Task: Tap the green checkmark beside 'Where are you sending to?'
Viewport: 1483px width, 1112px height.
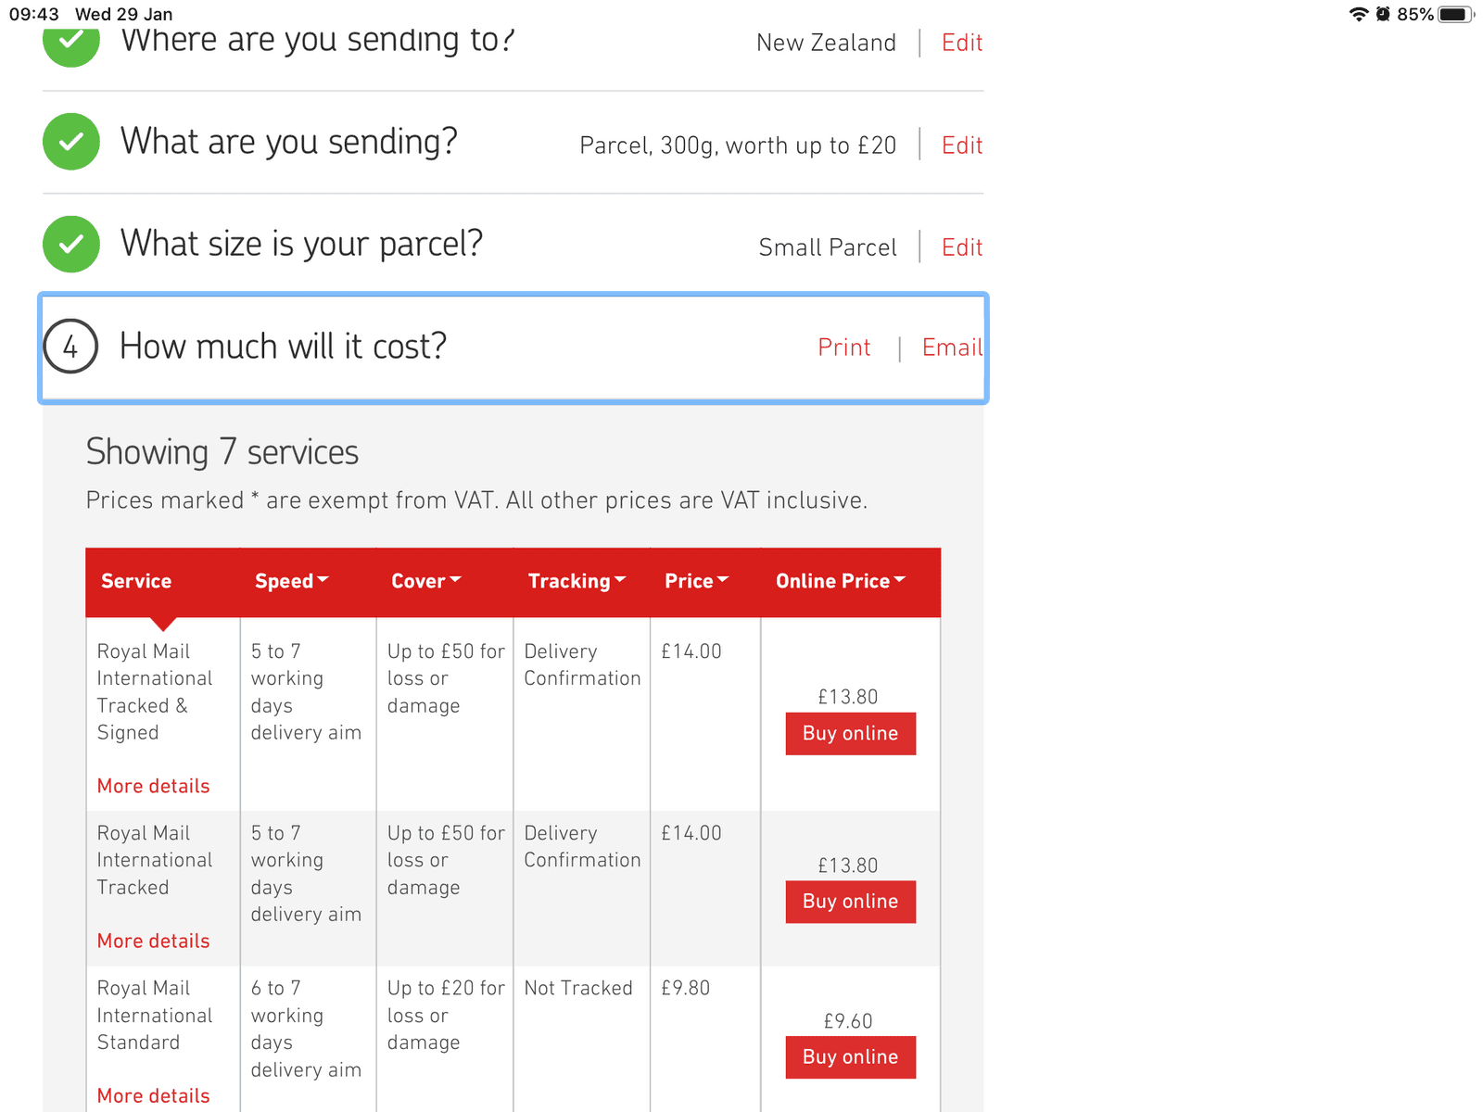Action: (x=71, y=44)
